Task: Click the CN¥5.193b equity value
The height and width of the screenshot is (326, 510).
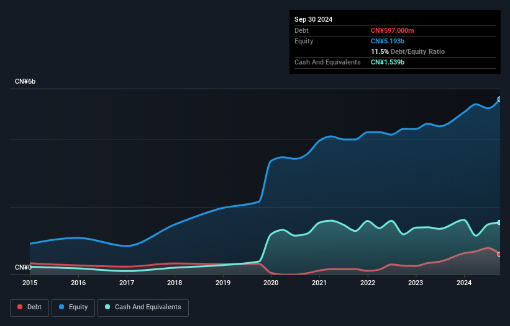Action: pos(388,41)
